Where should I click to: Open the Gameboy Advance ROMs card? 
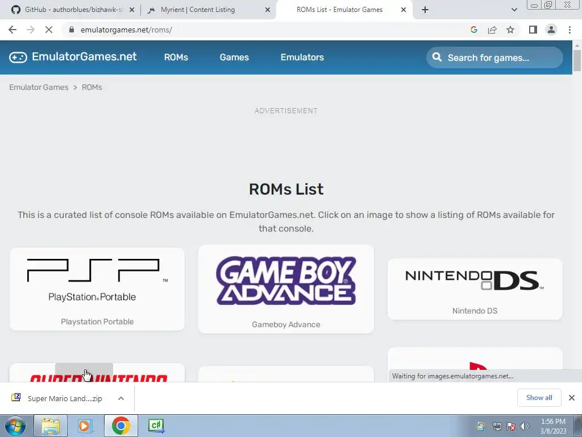[286, 289]
